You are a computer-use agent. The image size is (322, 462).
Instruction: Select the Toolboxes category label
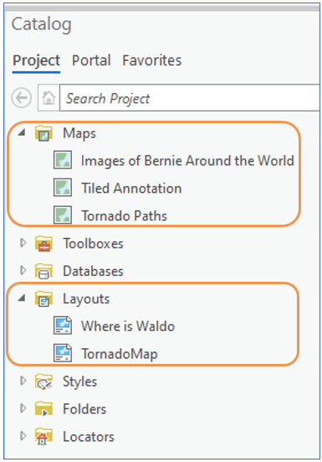(x=93, y=244)
